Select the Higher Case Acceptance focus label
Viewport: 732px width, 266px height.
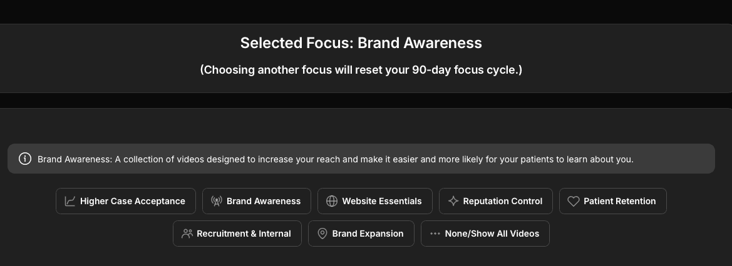(133, 201)
